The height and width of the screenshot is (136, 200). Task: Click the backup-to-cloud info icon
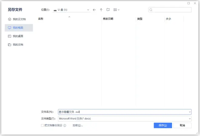click(x=65, y=125)
